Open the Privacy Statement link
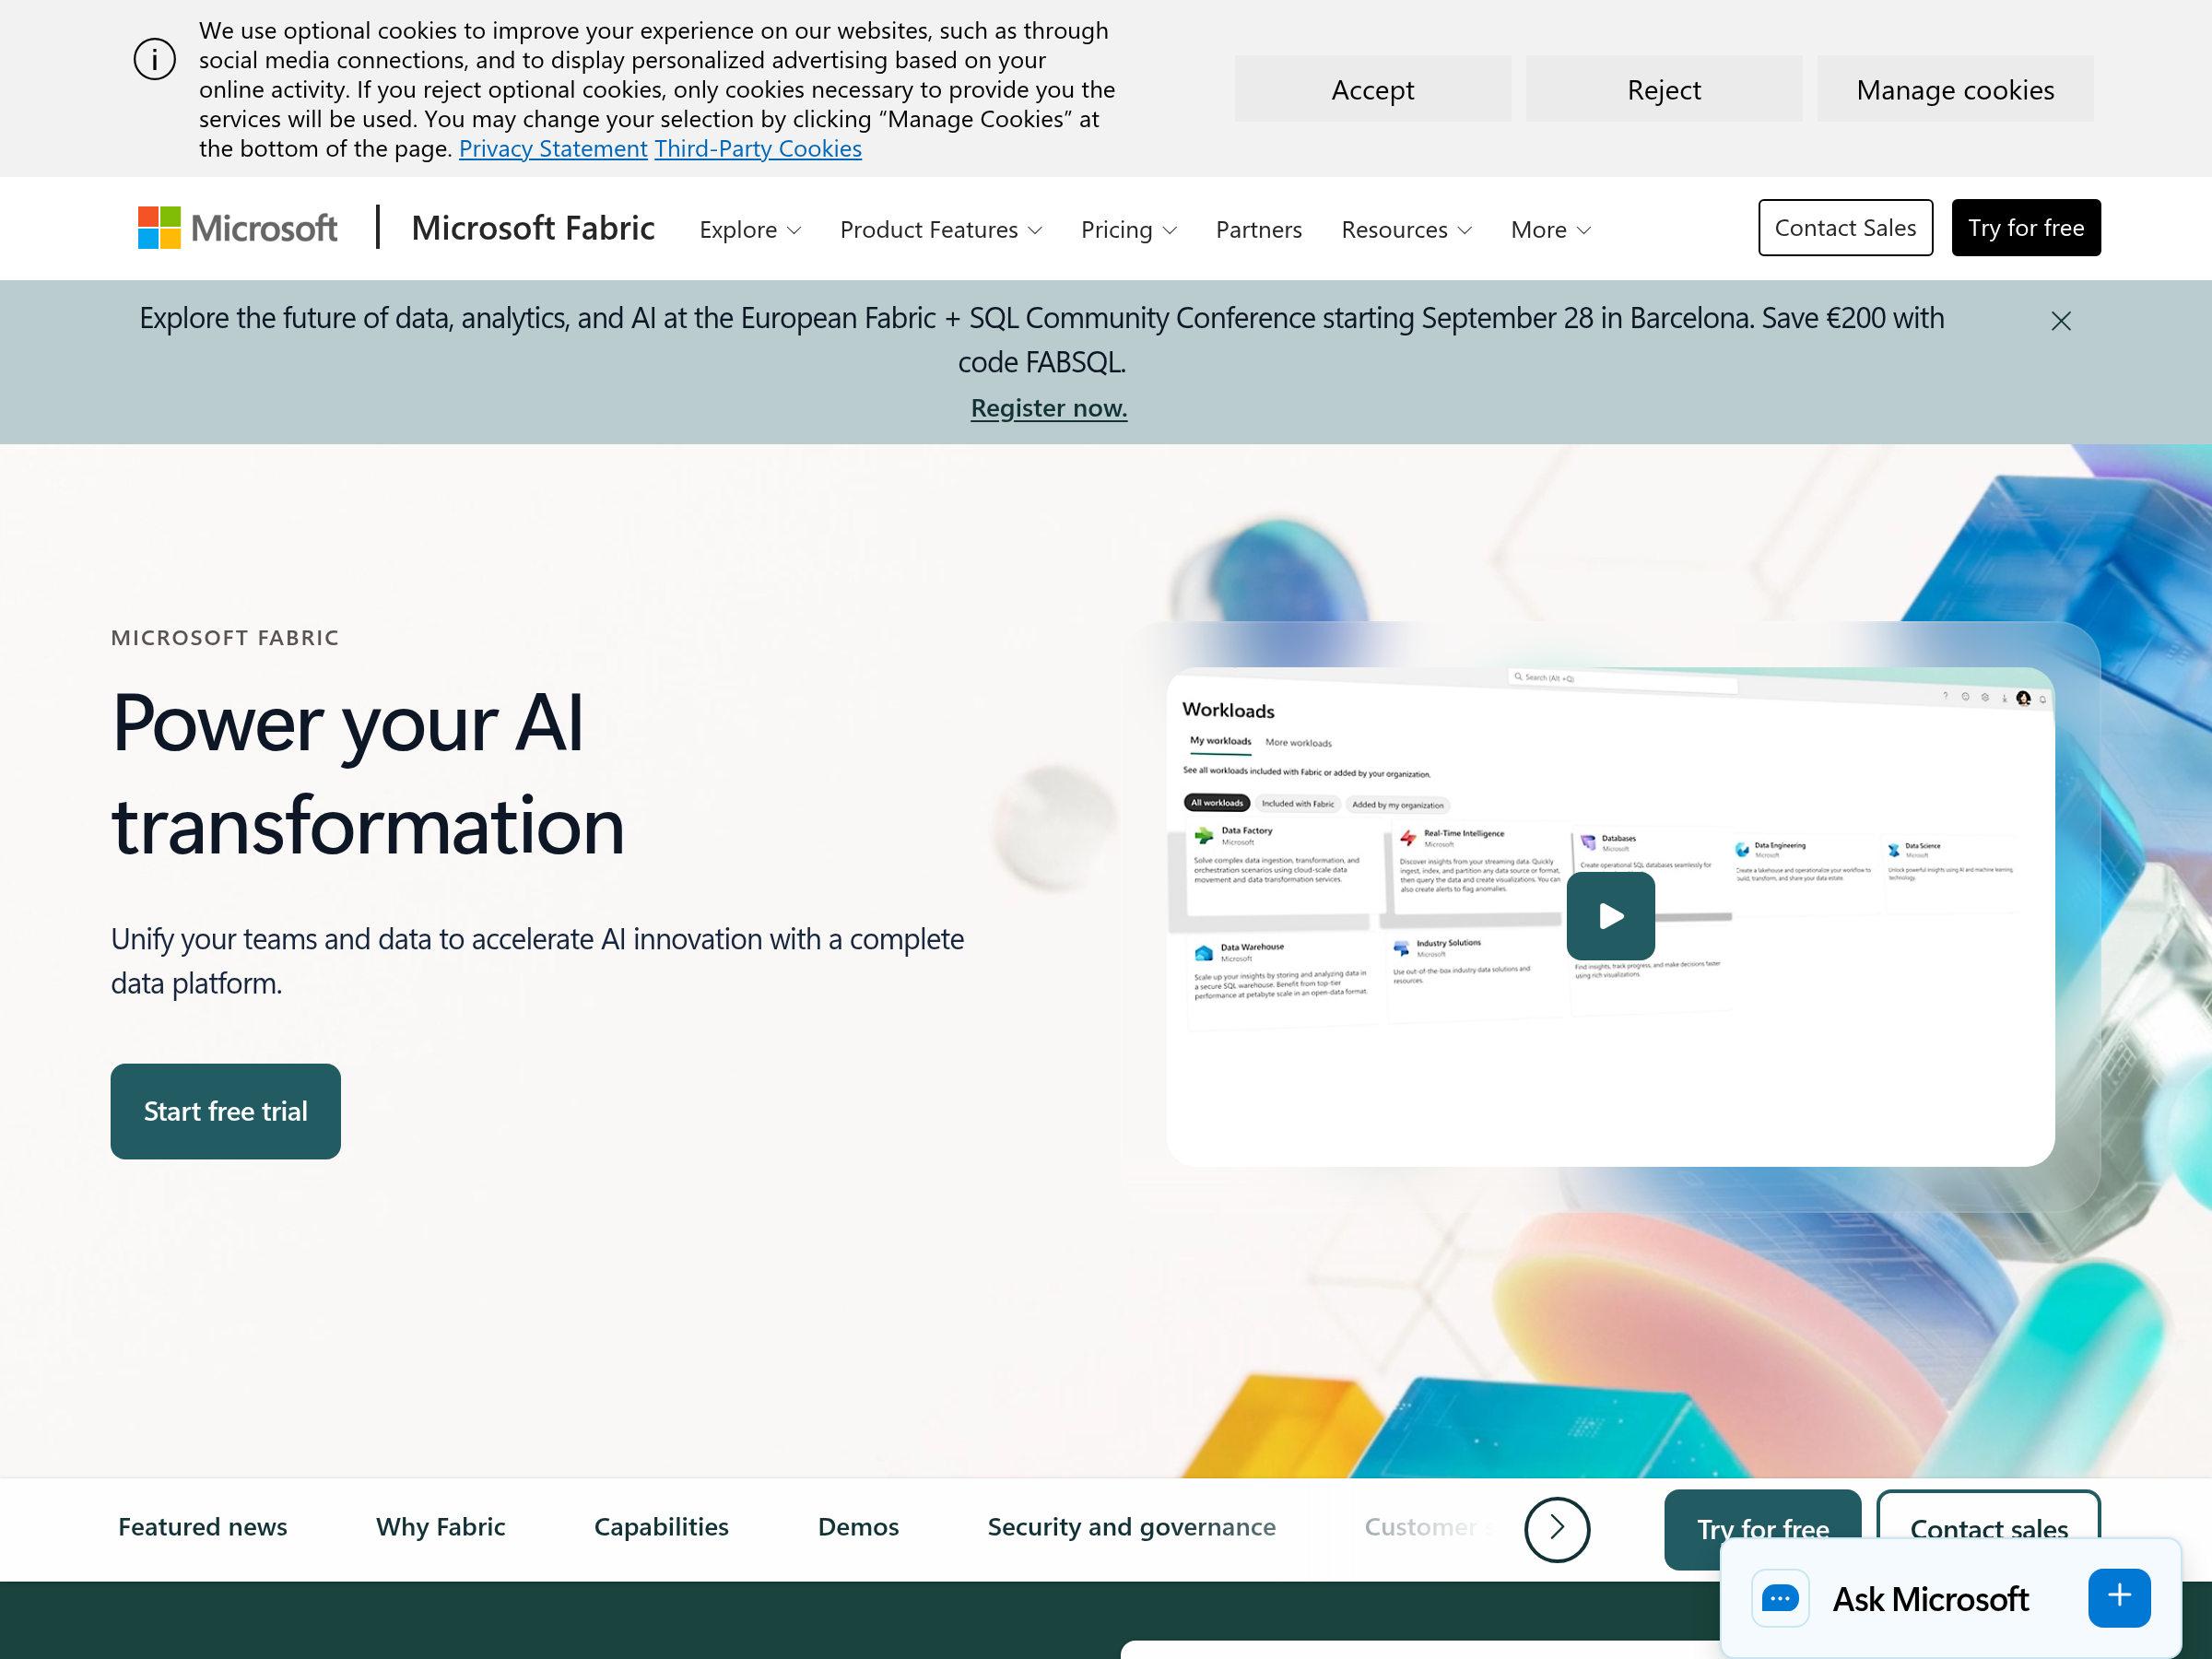This screenshot has height=1659, width=2212. [x=553, y=148]
